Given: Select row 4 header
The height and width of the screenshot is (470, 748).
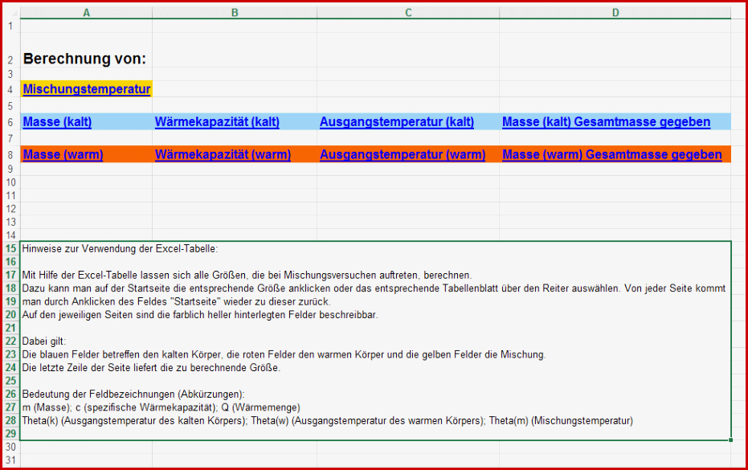Looking at the screenshot, I should [x=10, y=90].
